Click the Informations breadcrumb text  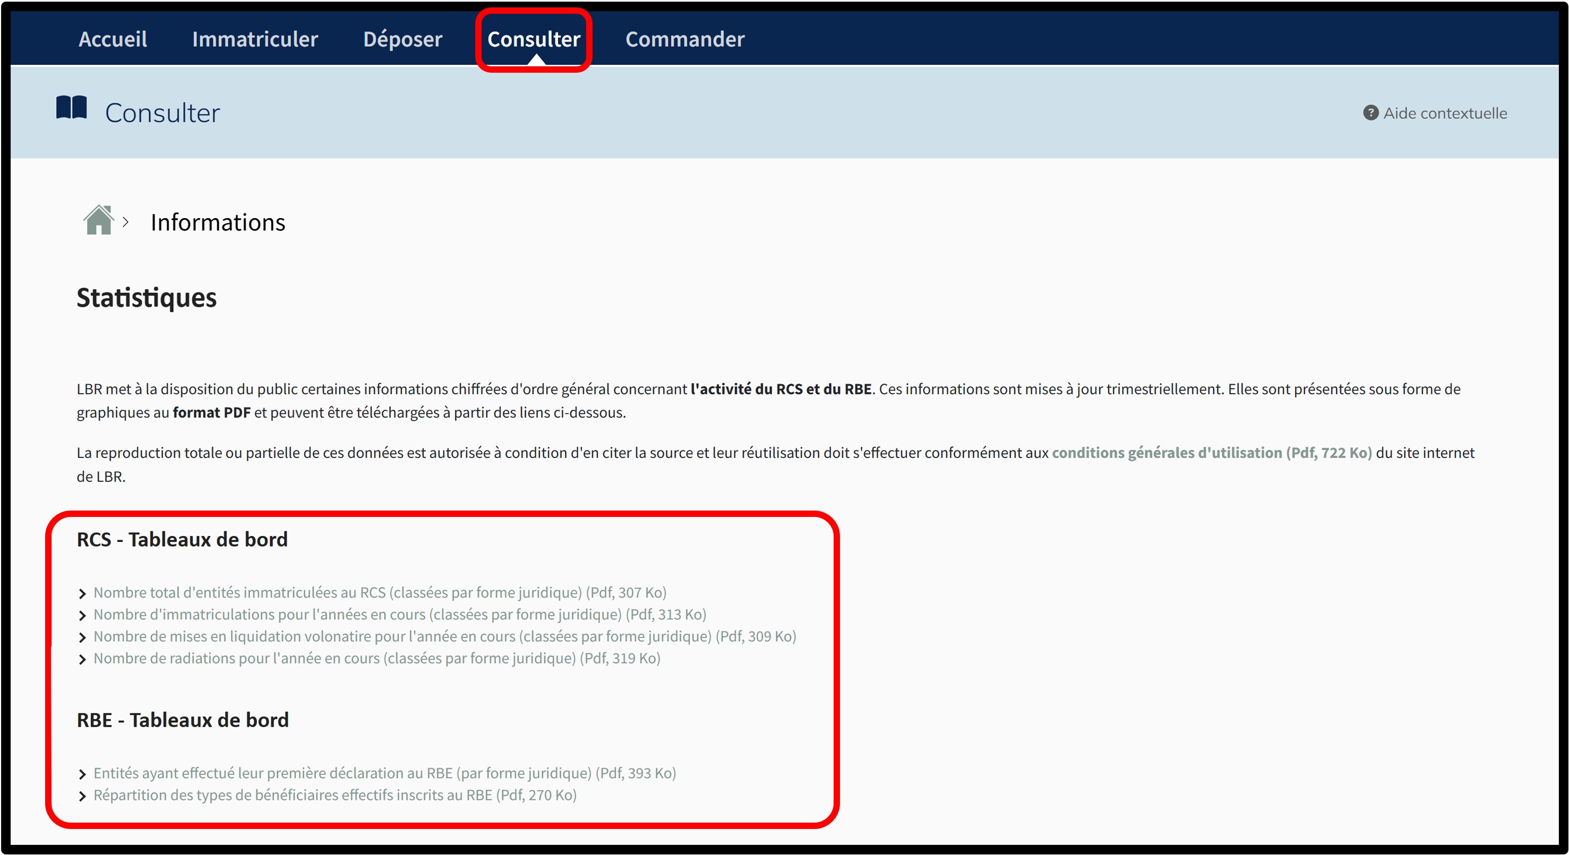point(218,222)
